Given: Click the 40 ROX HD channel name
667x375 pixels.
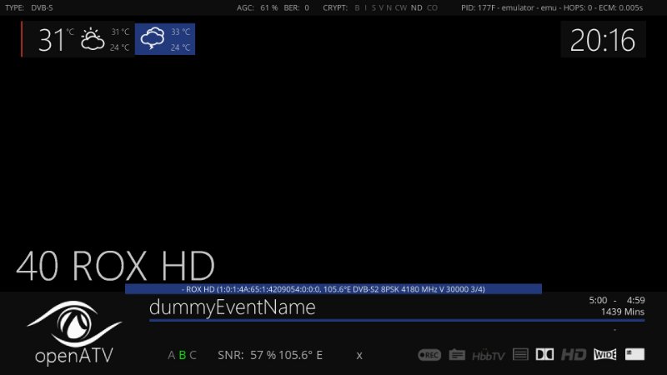Looking at the screenshot, I should tap(115, 266).
